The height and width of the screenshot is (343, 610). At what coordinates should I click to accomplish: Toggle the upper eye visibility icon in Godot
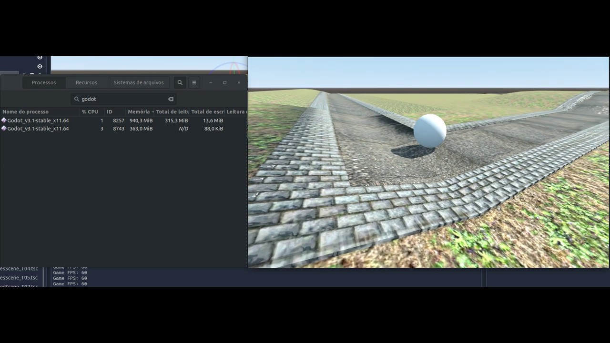pyautogui.click(x=40, y=58)
